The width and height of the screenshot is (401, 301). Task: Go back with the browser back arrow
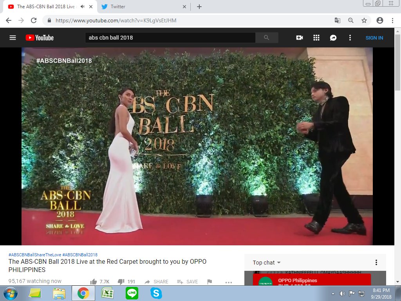(x=9, y=20)
